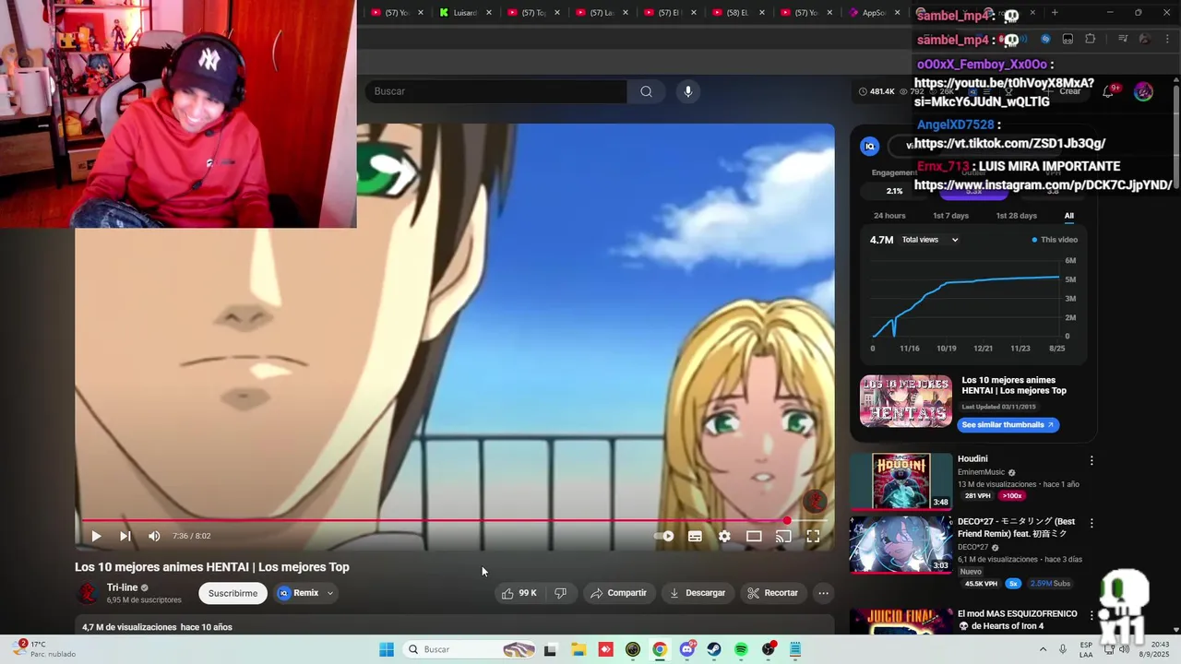Clip the video using Recortar

(x=773, y=593)
